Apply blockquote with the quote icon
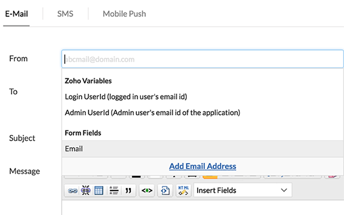 128,191
